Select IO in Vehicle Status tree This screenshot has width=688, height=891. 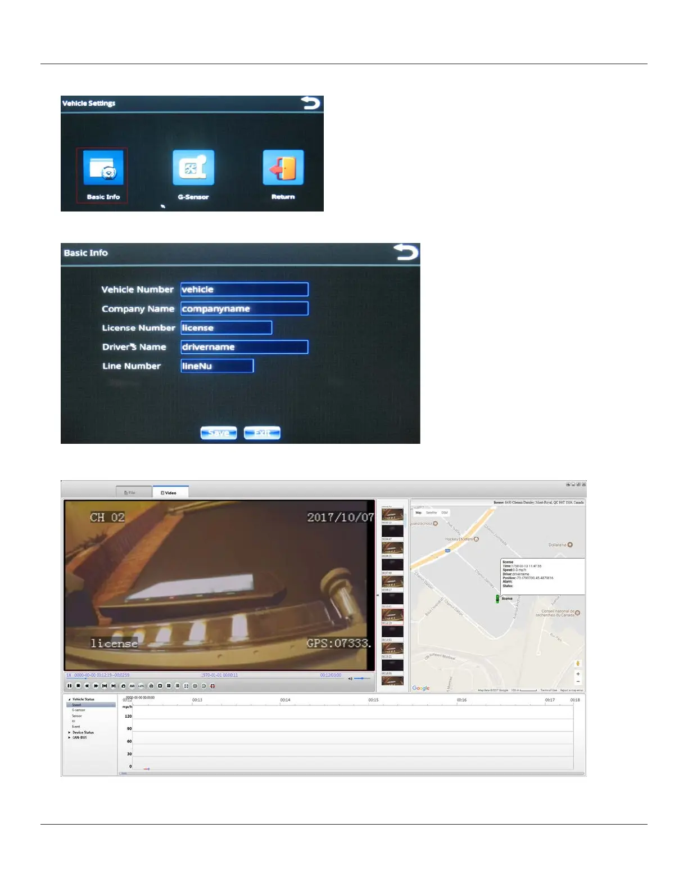pos(73,721)
